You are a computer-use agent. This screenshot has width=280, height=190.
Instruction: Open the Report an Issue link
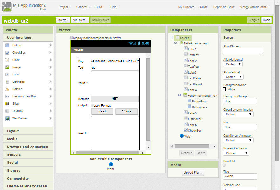pyautogui.click(x=224, y=7)
